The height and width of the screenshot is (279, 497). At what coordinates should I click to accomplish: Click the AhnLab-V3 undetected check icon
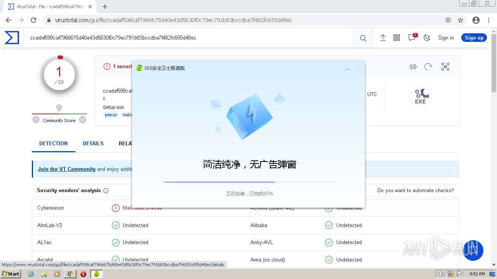115,225
